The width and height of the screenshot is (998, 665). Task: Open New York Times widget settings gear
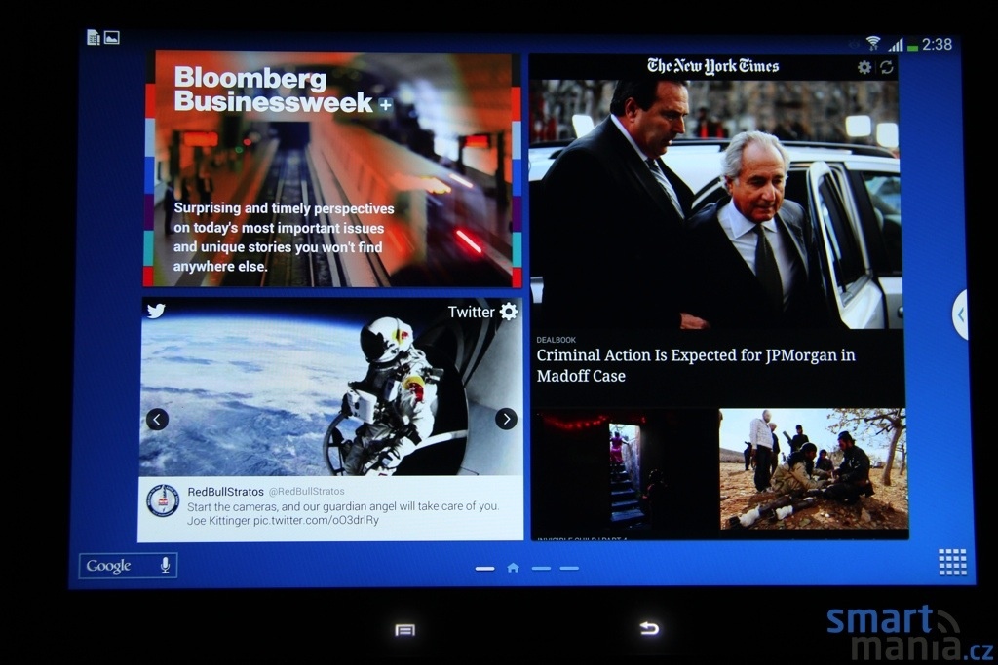click(x=864, y=67)
